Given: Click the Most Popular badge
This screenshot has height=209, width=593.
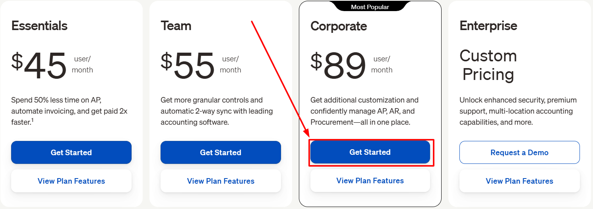Looking at the screenshot, I should click(370, 7).
